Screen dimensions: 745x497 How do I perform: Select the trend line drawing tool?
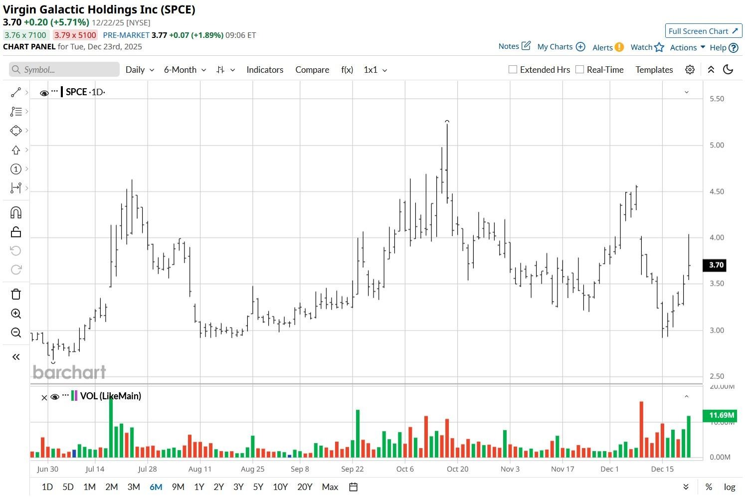point(15,92)
